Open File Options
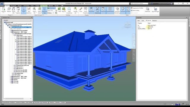190x107 pixels. 18,10
